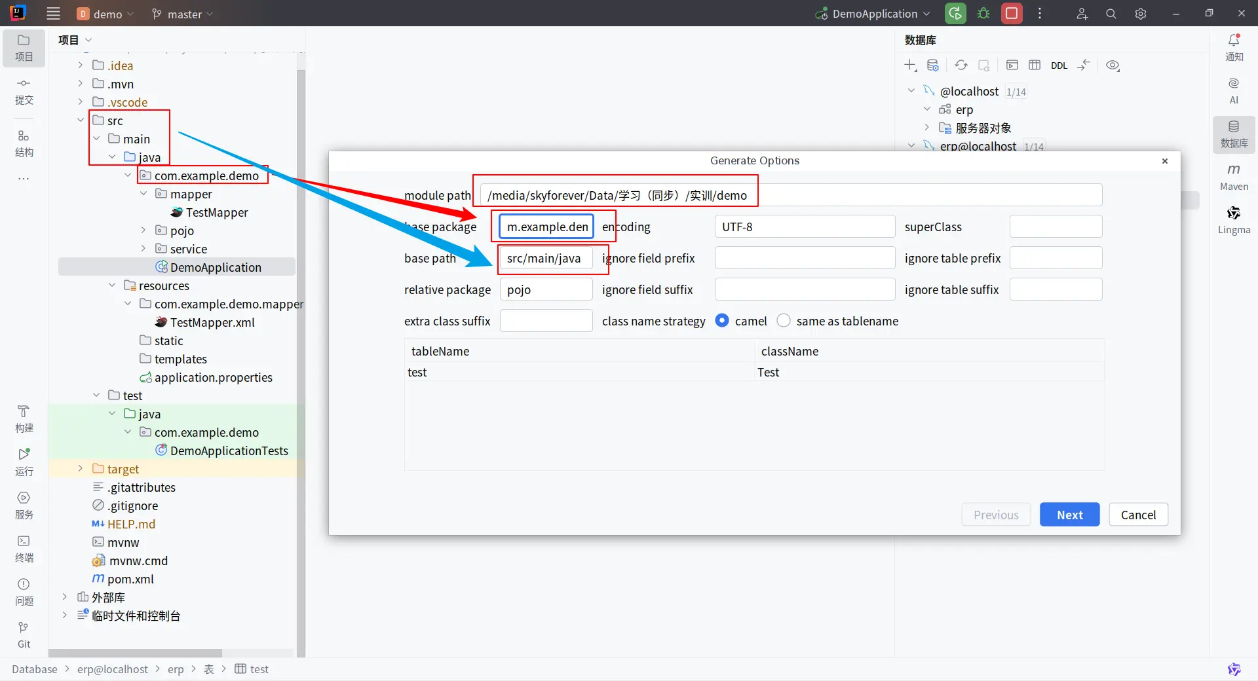Click the relative package field containing pojo
The height and width of the screenshot is (681, 1258).
click(x=546, y=289)
